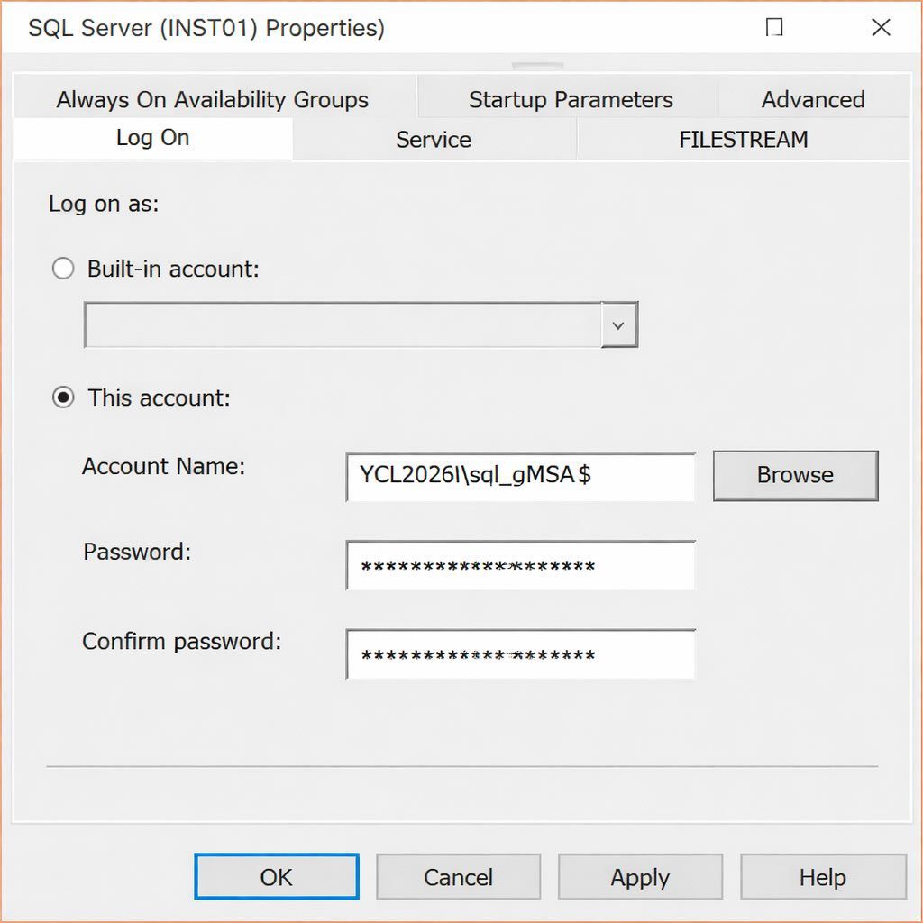Open the FILESTREAM tab
Screen dimensions: 923x923
tap(743, 140)
